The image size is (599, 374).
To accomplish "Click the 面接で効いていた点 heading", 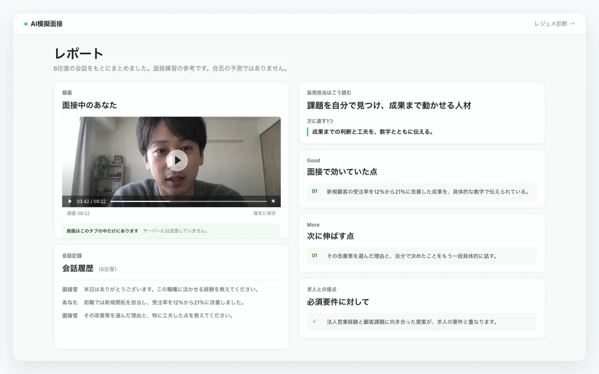I will (x=342, y=172).
